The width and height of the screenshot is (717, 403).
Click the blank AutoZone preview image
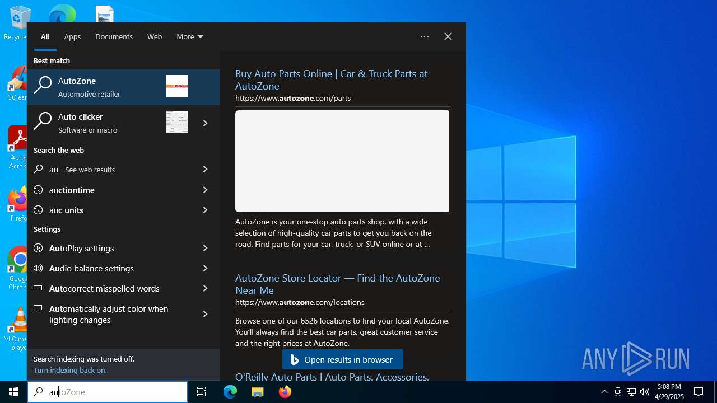pos(342,161)
